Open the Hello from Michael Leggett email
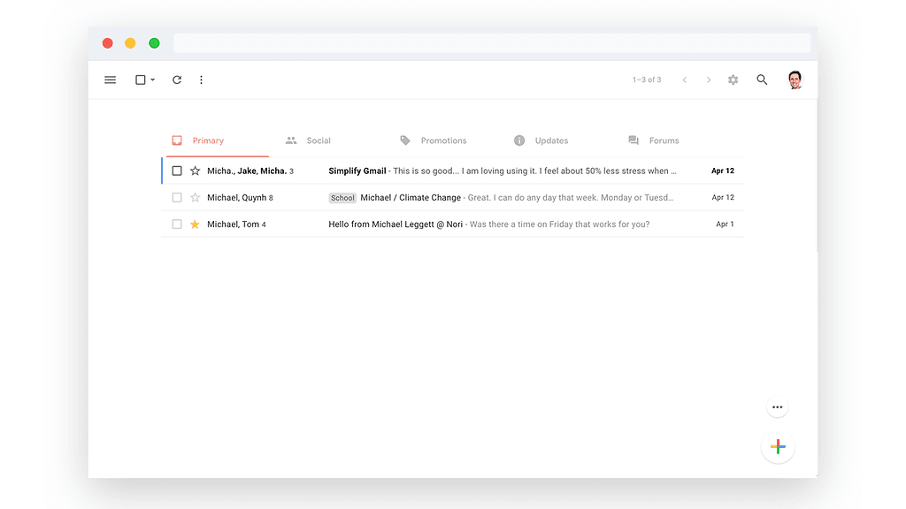This screenshot has height=509, width=906. pyautogui.click(x=488, y=224)
